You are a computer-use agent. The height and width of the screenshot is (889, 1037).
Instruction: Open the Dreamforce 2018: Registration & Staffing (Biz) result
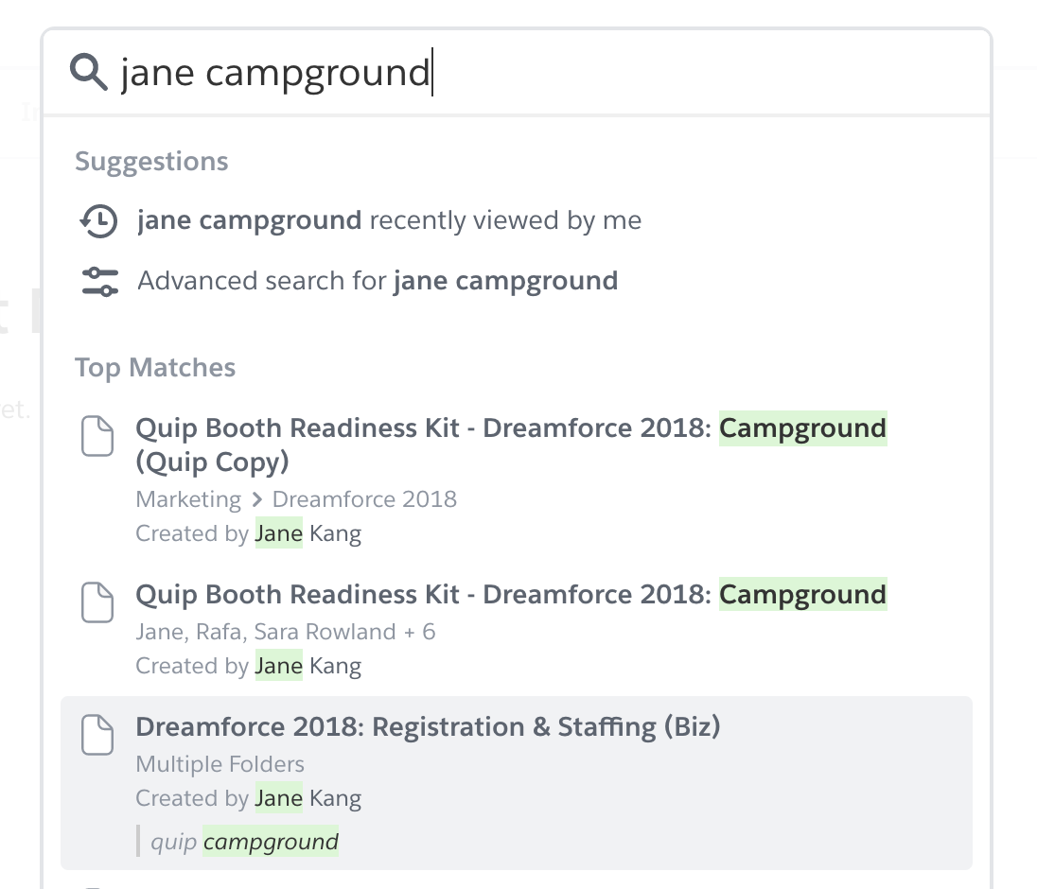click(428, 726)
